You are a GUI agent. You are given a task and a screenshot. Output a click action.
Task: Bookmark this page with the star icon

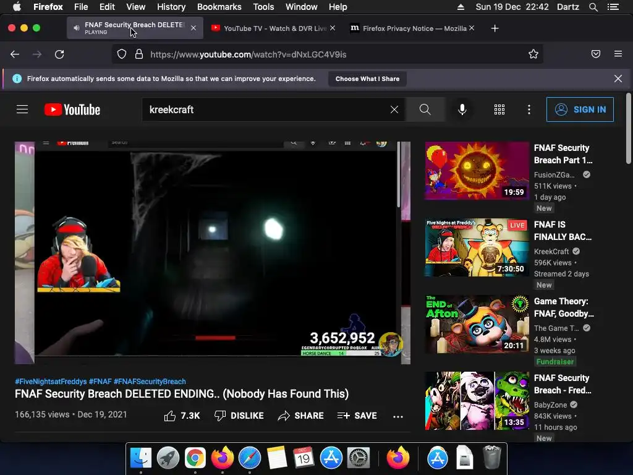coord(533,54)
